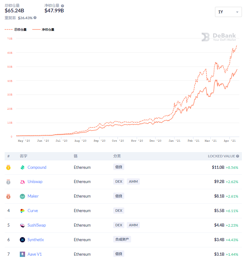Open the SushiSwap protocol link
The width and height of the screenshot is (245, 260).
[37, 225]
